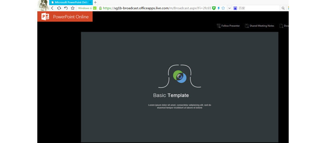Close the Microsoft PowerPoint Online tab

(x=90, y=2)
